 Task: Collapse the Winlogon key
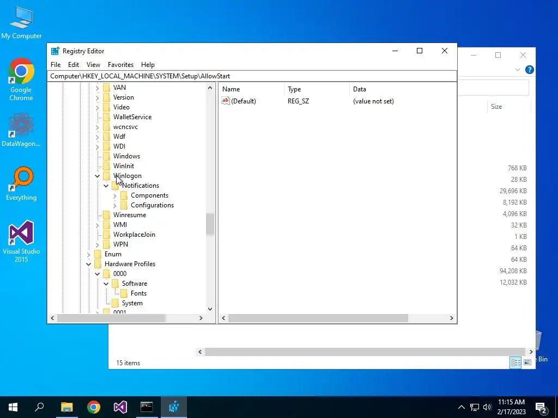pyautogui.click(x=97, y=176)
